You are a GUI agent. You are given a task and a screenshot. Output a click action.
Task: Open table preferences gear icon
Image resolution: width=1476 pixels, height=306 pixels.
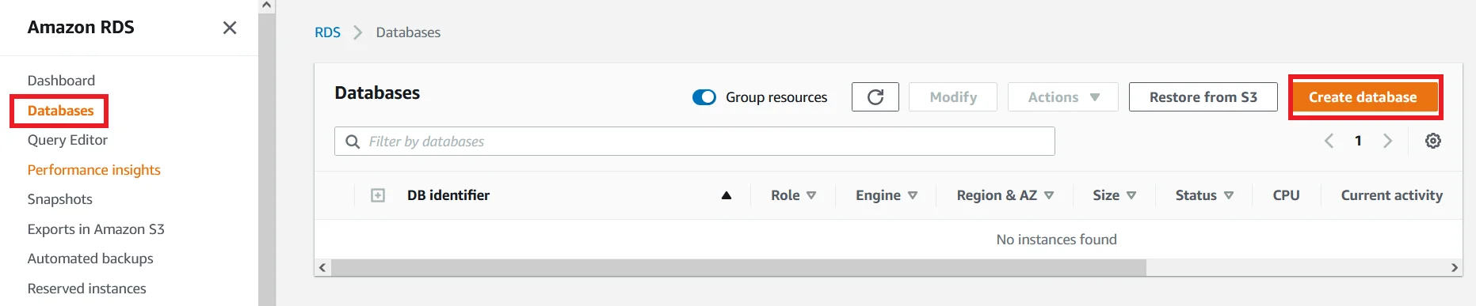pyautogui.click(x=1432, y=141)
